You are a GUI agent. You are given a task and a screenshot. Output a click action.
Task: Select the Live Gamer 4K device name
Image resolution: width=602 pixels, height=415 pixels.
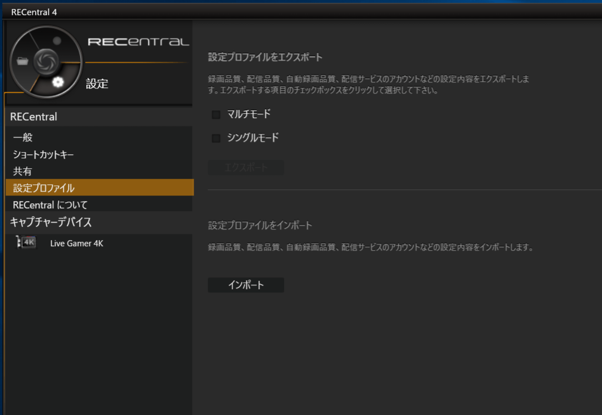pyautogui.click(x=76, y=243)
